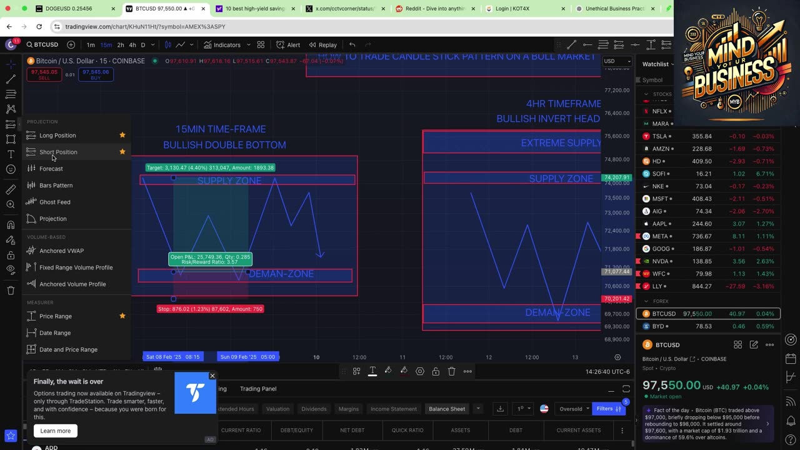Open the USD currency dropdown
The width and height of the screenshot is (800, 450).
pos(617,61)
